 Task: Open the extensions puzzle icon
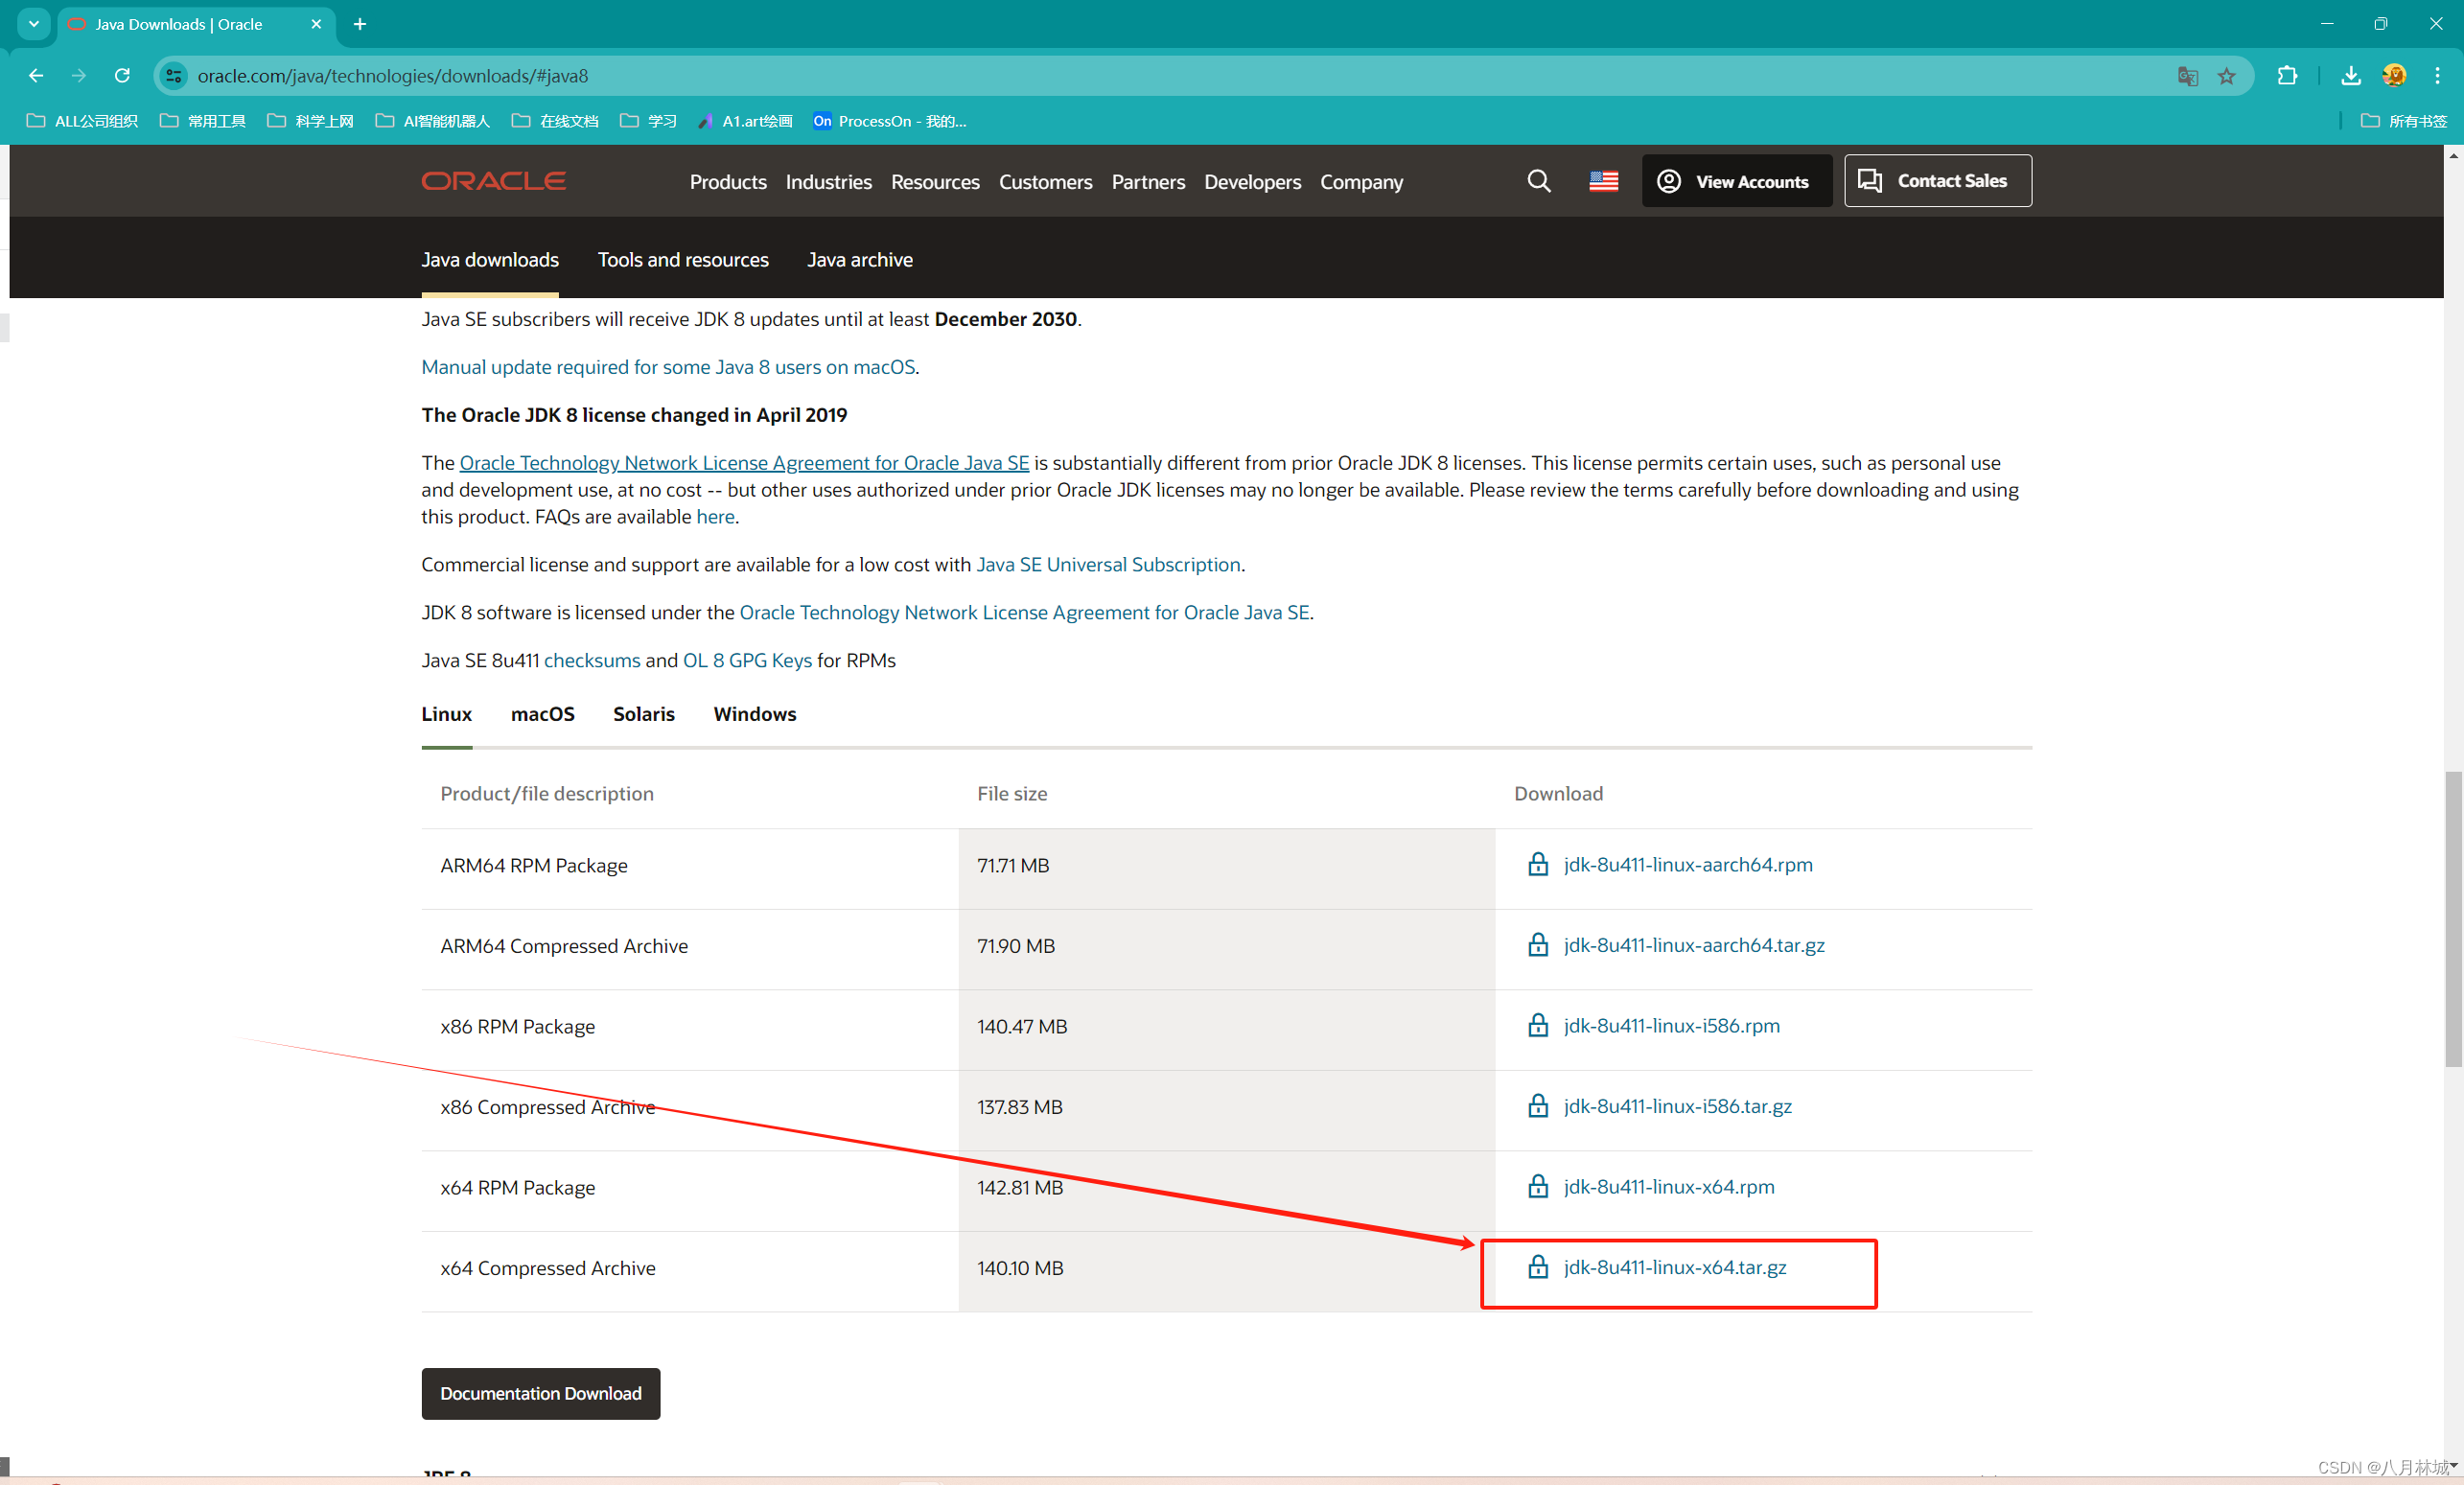click(x=2287, y=76)
